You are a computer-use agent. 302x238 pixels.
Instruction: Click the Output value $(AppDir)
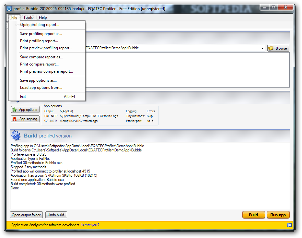(x=66, y=111)
